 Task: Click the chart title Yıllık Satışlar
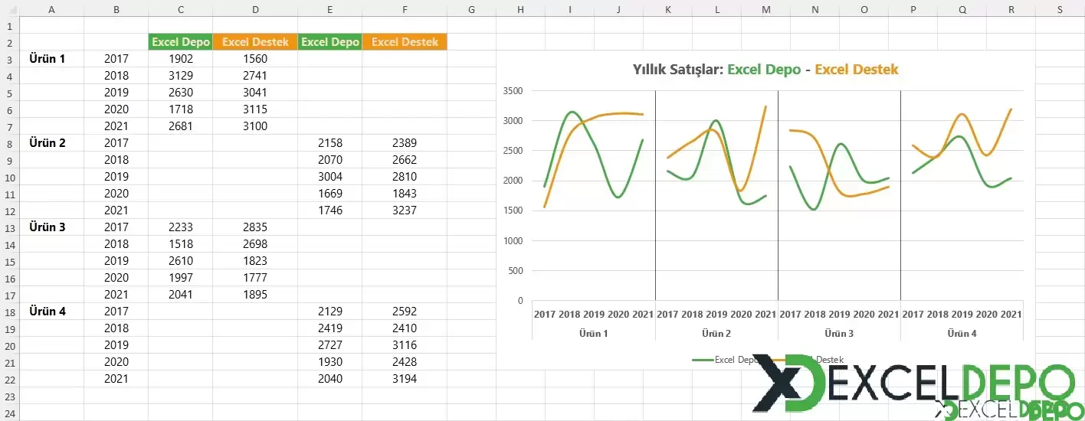[x=765, y=70]
